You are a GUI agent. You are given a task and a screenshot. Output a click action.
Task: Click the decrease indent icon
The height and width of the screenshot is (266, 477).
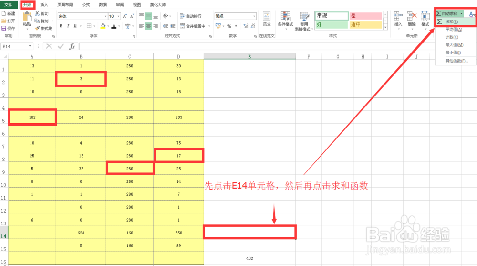coord(165,26)
